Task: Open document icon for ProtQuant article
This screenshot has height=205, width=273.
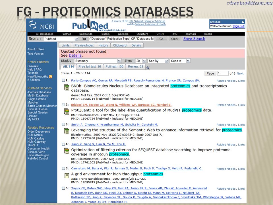Action: [66, 111]
